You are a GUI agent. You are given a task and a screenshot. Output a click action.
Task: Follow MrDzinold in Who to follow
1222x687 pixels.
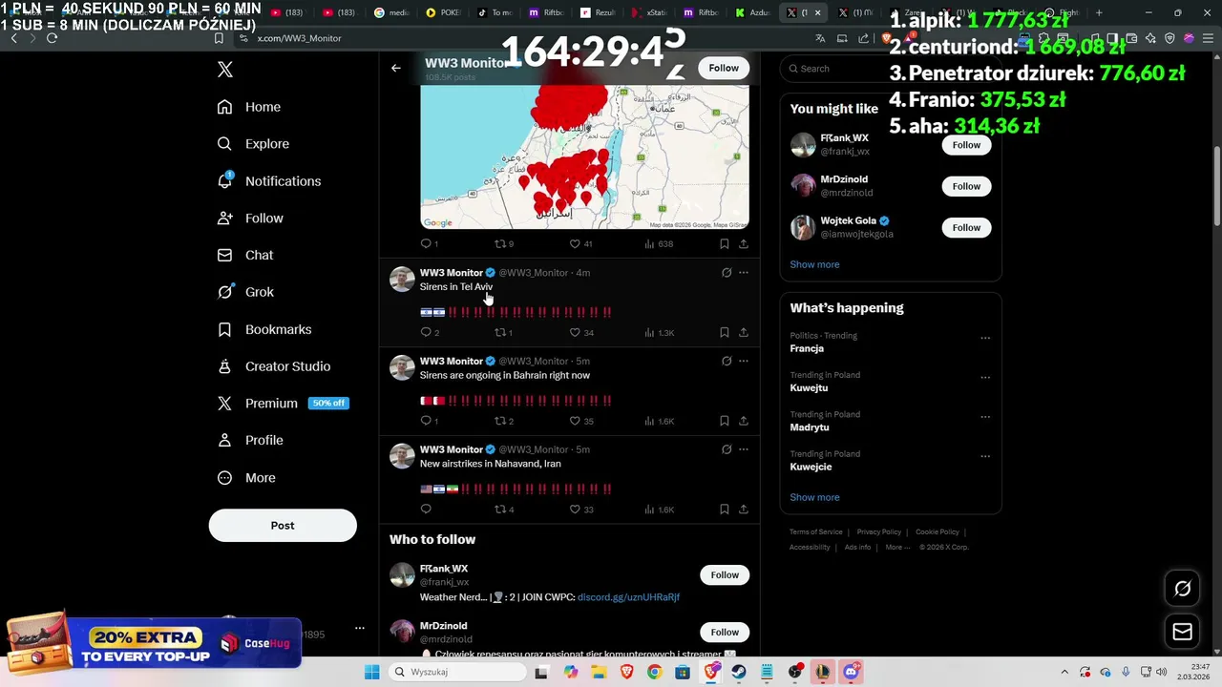pos(725,632)
